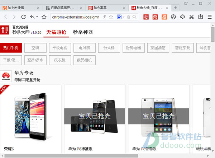This screenshot has width=215, height=158.
Task: Open the red 秒 seckill extension icon
Action: (x=146, y=17)
